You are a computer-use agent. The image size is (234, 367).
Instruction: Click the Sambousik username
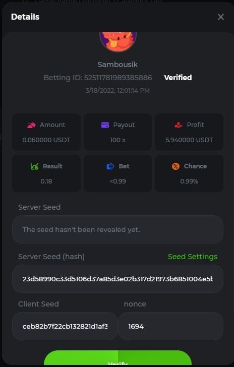tap(118, 65)
